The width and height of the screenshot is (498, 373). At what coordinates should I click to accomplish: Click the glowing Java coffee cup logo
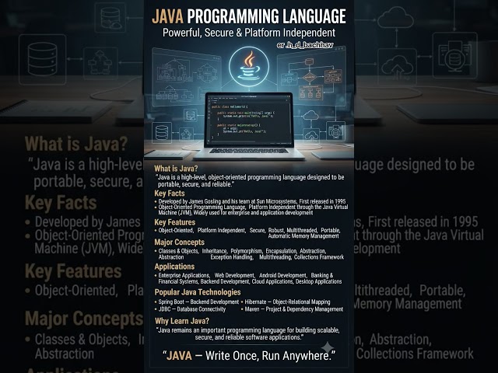pos(249,67)
